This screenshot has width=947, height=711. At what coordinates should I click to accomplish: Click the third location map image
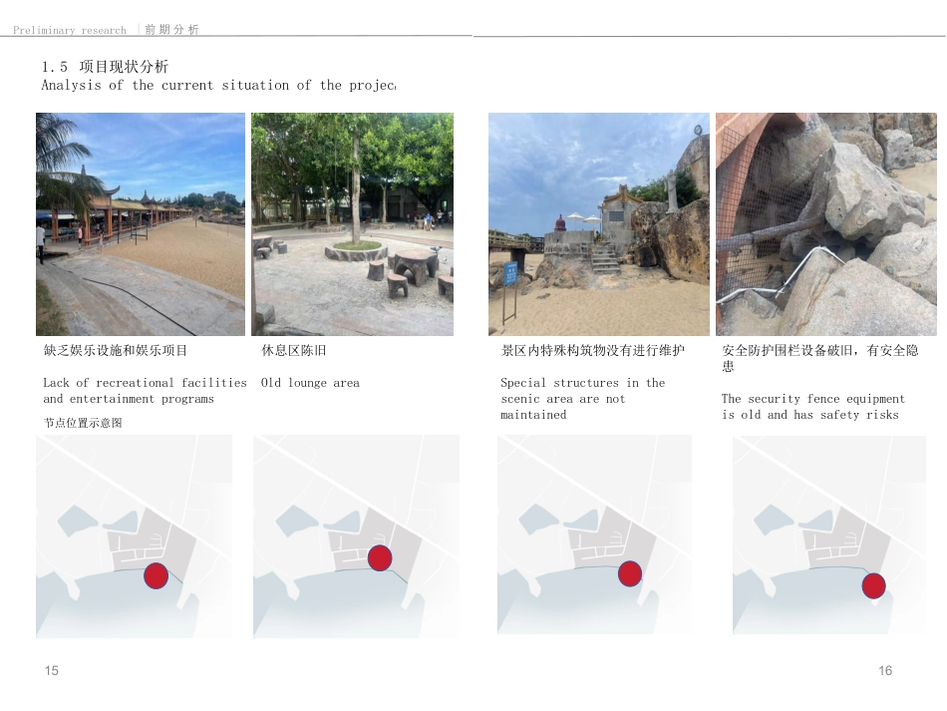[594, 535]
